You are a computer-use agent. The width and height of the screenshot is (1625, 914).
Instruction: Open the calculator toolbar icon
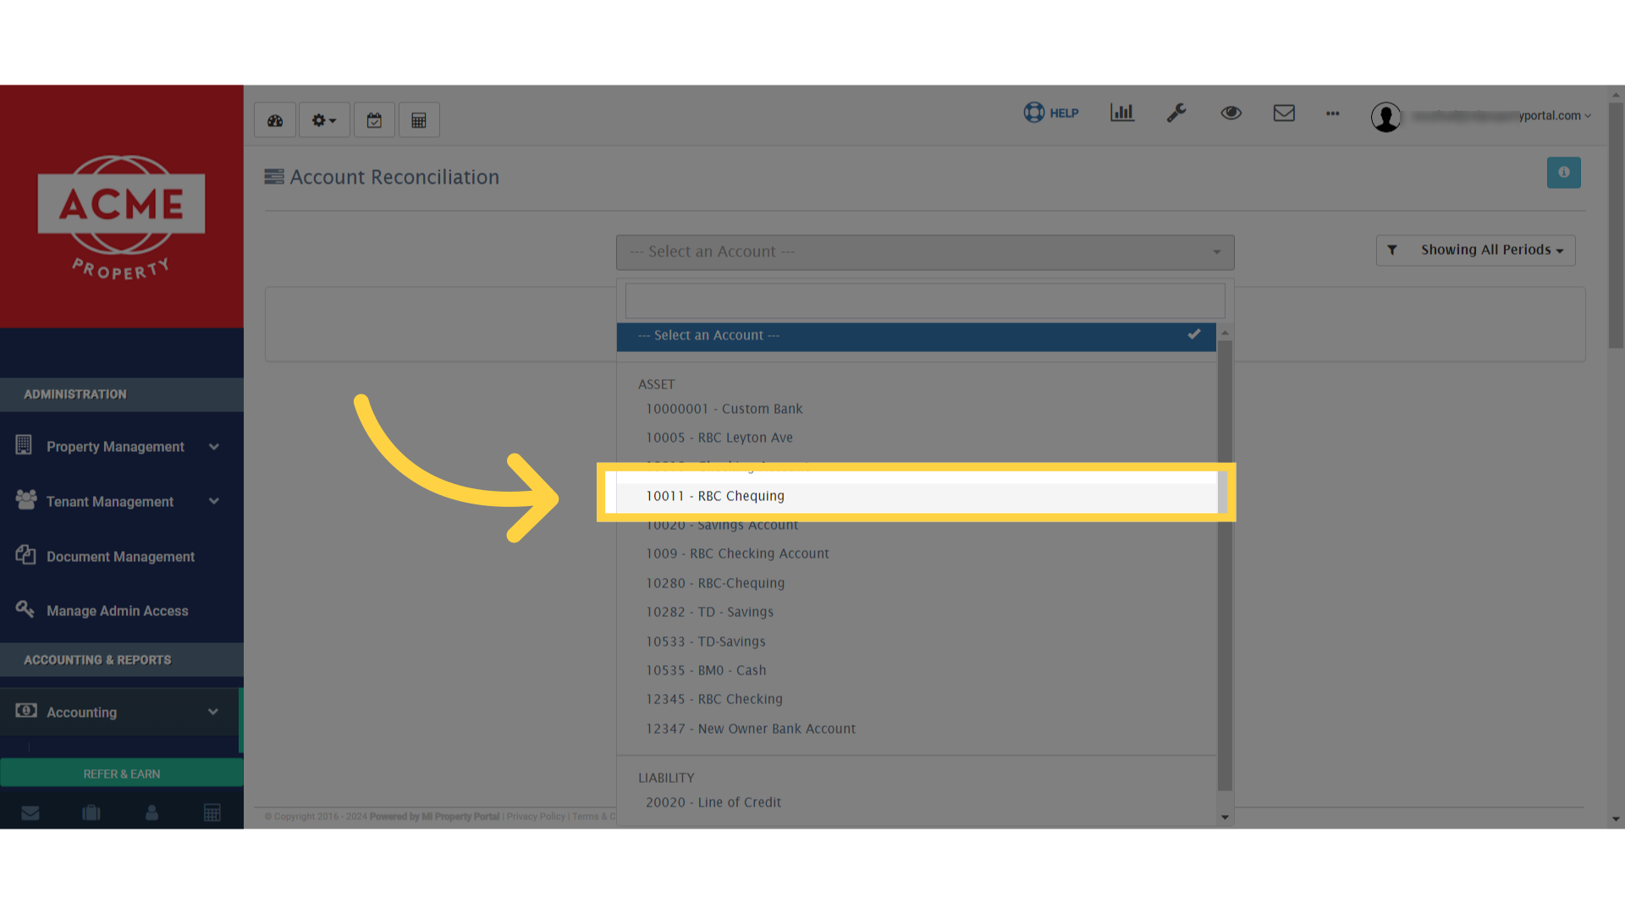click(419, 120)
